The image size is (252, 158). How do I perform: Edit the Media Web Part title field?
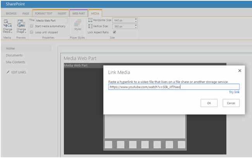click(52, 21)
